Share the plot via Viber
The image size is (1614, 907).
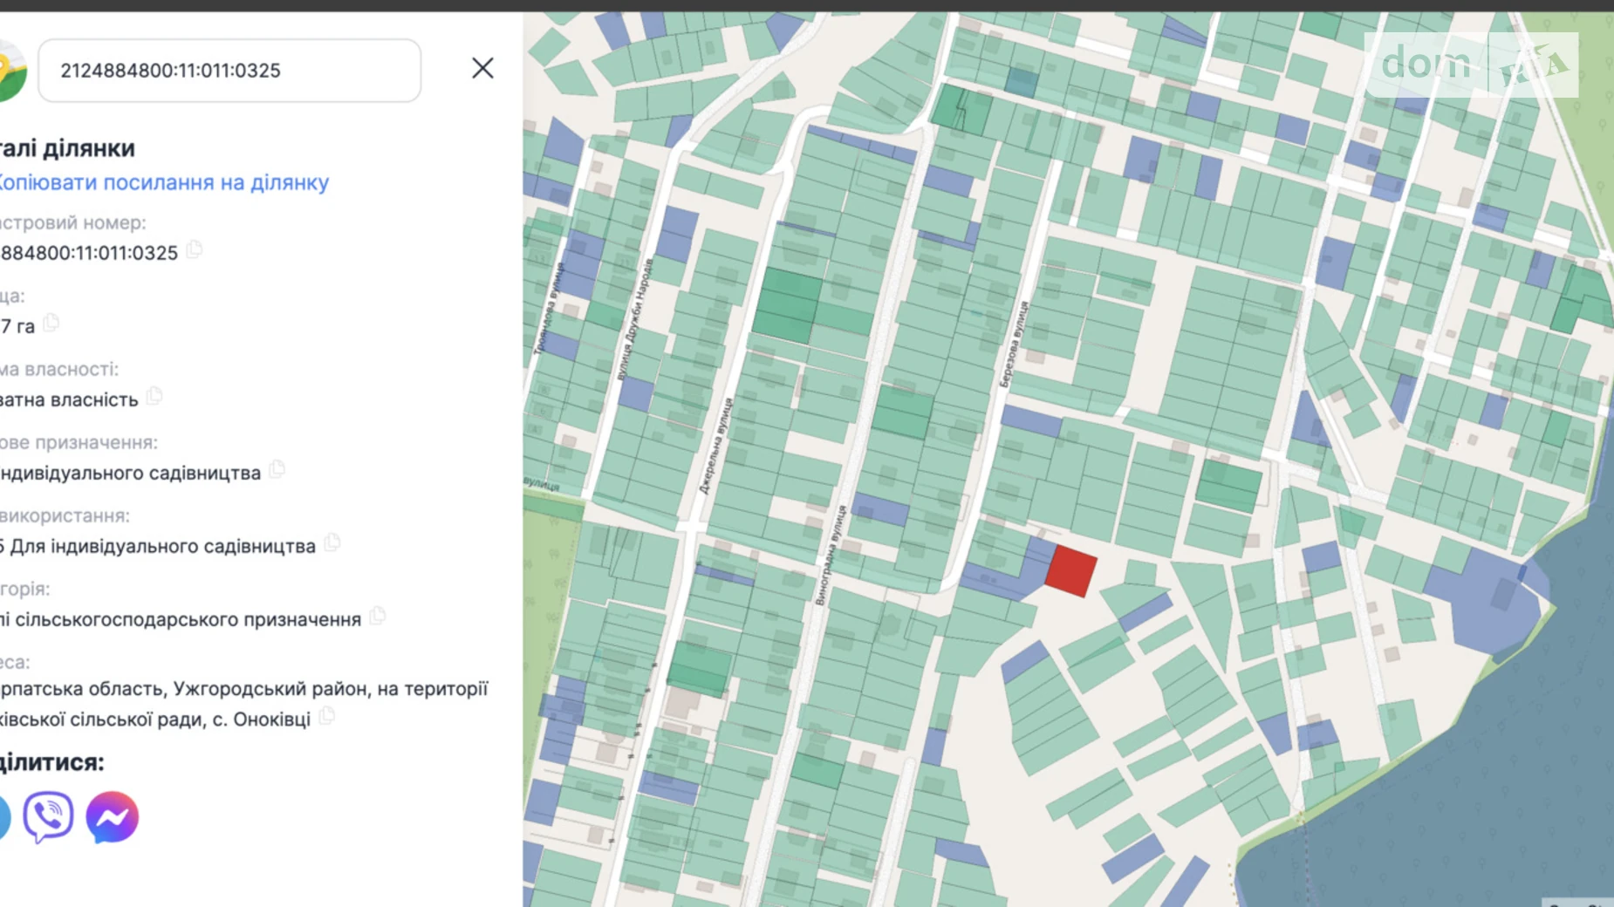(x=48, y=817)
